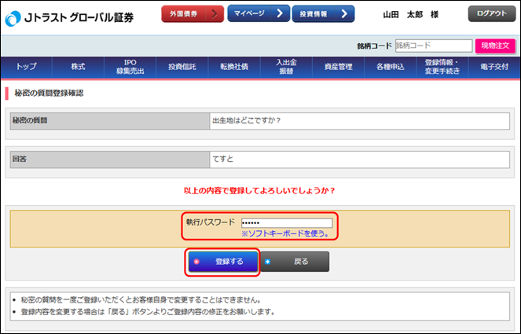Image resolution: width=521 pixels, height=334 pixels.
Task: Click the answer text てすと
Action: (223, 160)
